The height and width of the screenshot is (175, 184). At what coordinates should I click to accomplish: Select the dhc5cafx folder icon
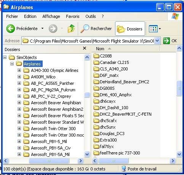click(x=96, y=121)
